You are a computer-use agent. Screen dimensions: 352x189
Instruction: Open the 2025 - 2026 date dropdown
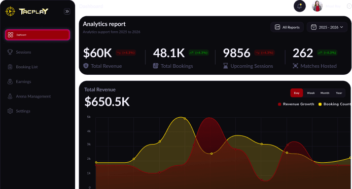click(x=327, y=27)
